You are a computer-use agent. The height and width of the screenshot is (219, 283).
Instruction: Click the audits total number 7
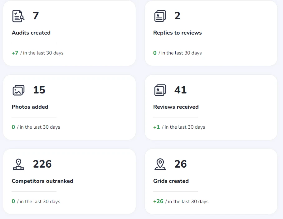coord(36,16)
